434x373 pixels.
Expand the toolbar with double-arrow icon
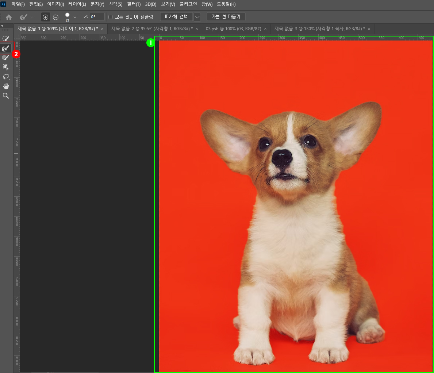click(x=2, y=26)
